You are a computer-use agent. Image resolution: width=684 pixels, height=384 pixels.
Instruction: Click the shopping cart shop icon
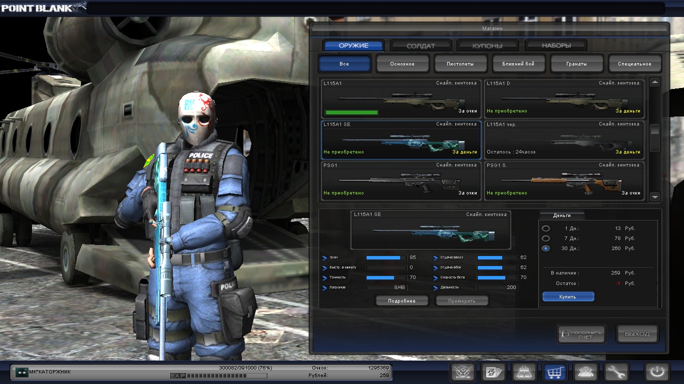coord(555,372)
